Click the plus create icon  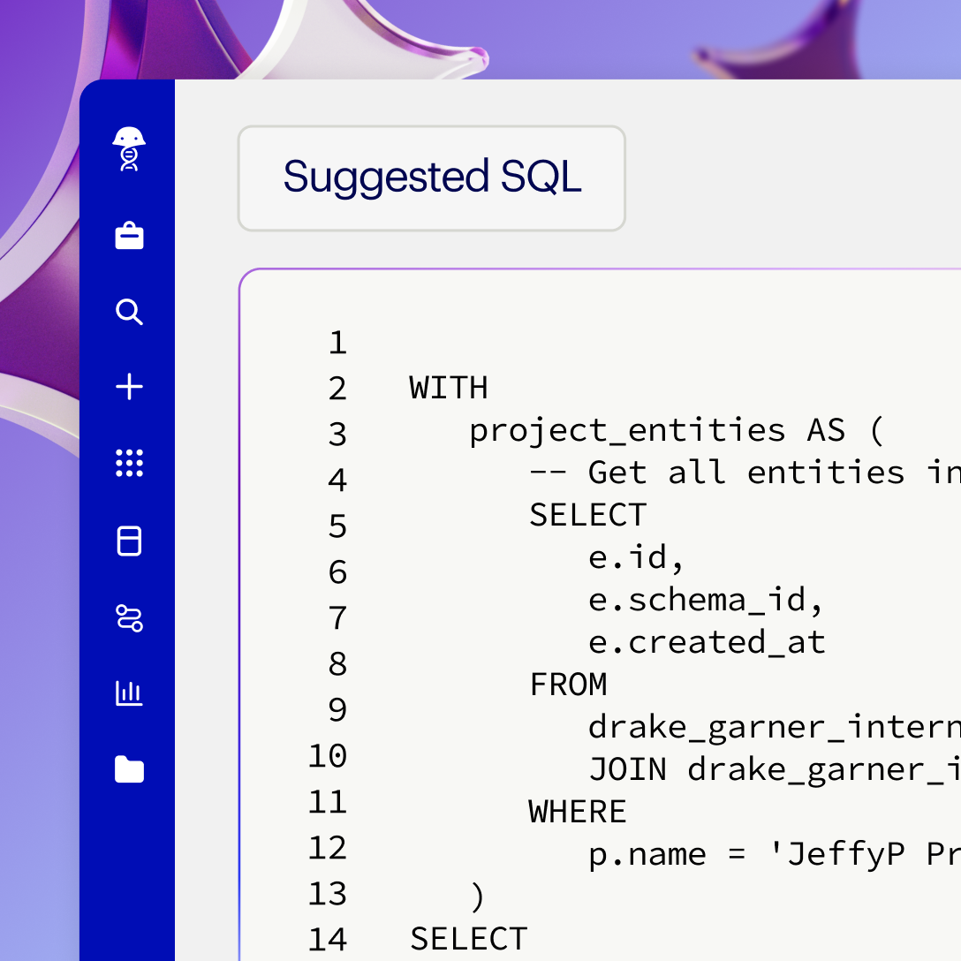[x=129, y=387]
